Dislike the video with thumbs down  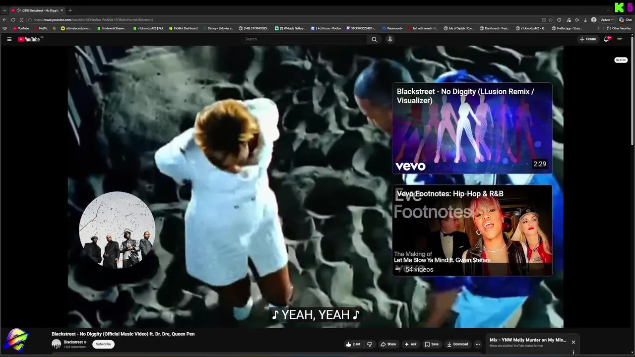(369, 344)
